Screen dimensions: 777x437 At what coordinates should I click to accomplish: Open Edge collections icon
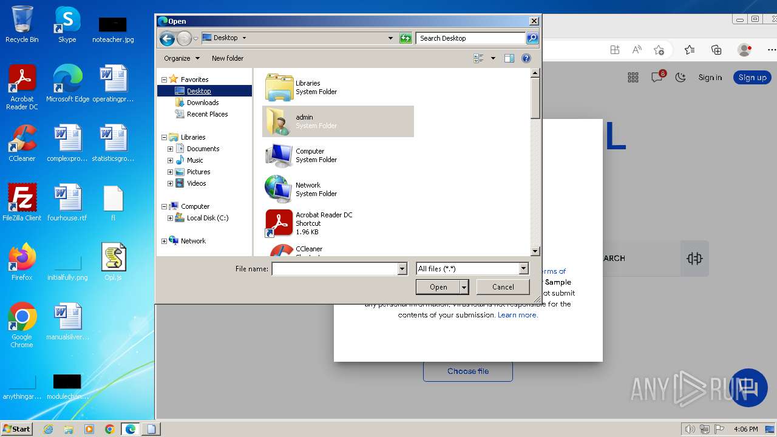pos(716,50)
